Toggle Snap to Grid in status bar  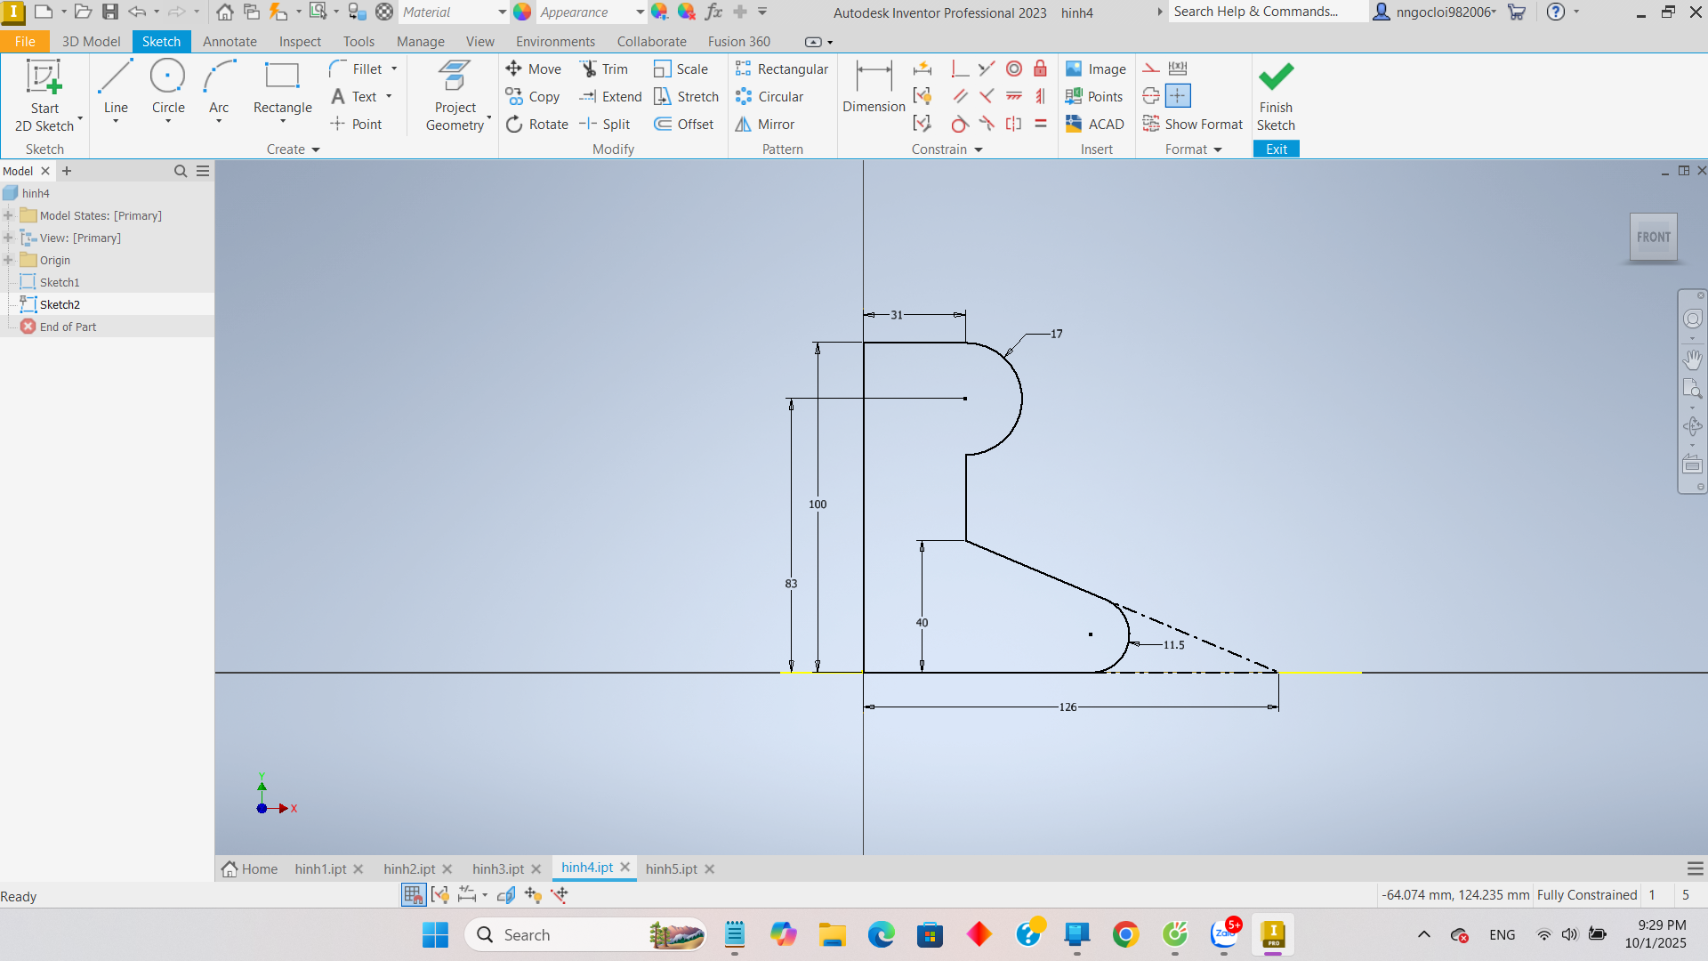pos(414,895)
